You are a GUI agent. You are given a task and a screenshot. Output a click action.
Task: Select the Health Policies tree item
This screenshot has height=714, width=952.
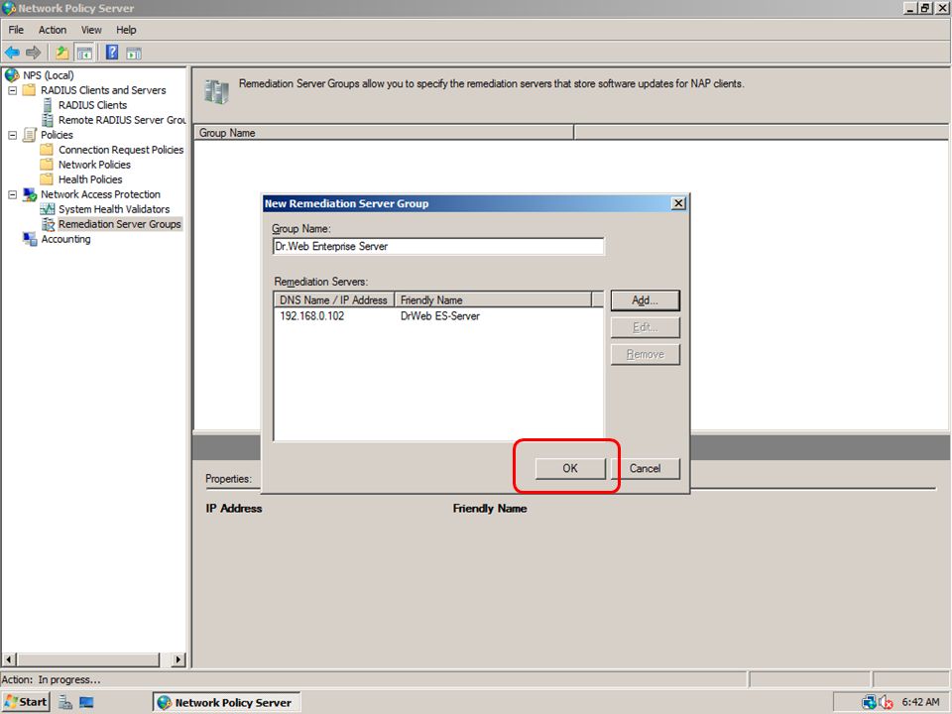pyautogui.click(x=90, y=179)
